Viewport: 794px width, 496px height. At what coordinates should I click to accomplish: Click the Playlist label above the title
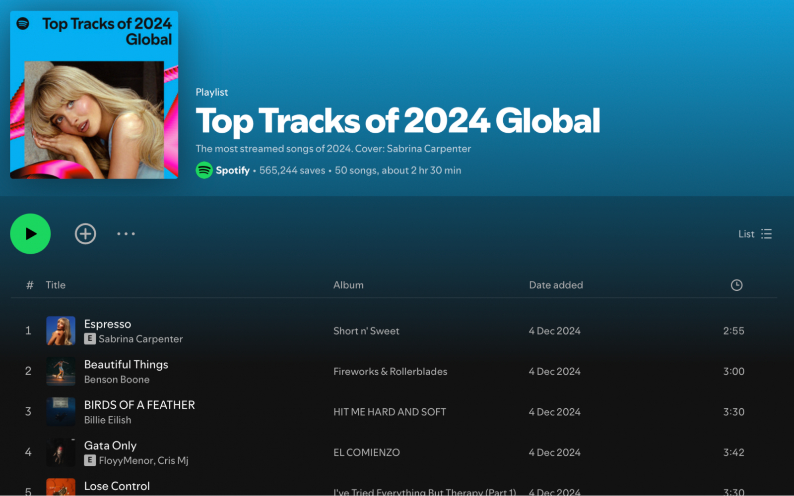tap(212, 92)
